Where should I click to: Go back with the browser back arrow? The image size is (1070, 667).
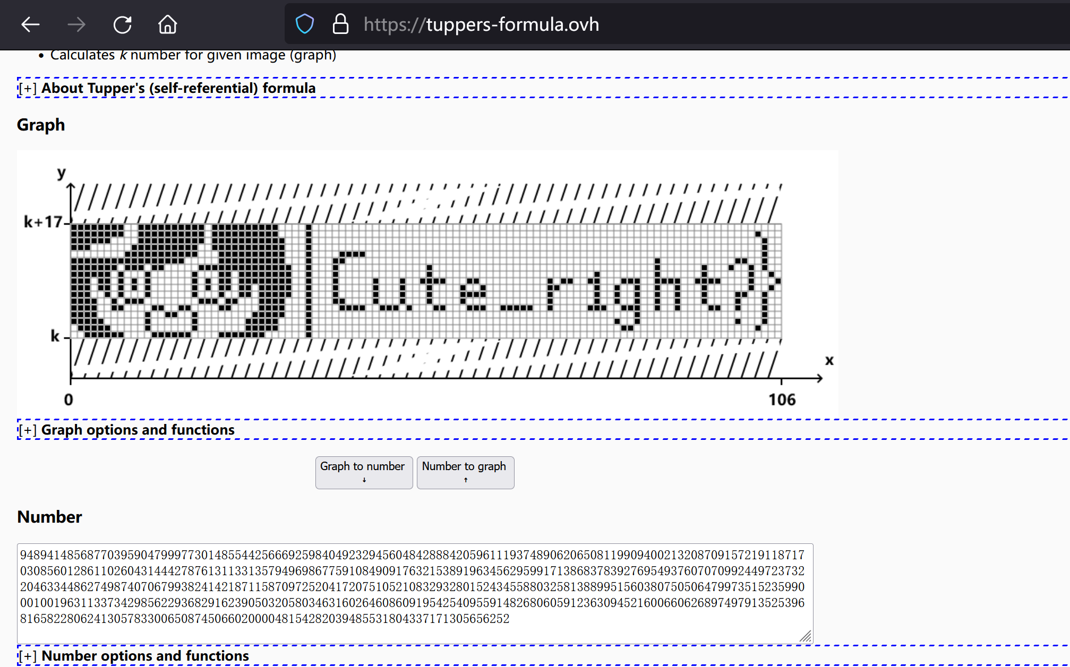pyautogui.click(x=30, y=24)
